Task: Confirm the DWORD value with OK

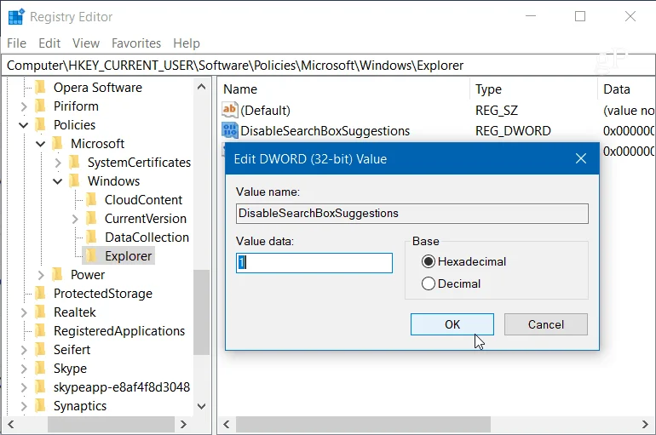Action: [452, 324]
